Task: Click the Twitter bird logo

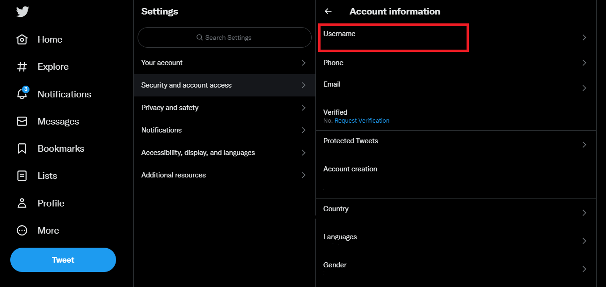Action: [22, 12]
